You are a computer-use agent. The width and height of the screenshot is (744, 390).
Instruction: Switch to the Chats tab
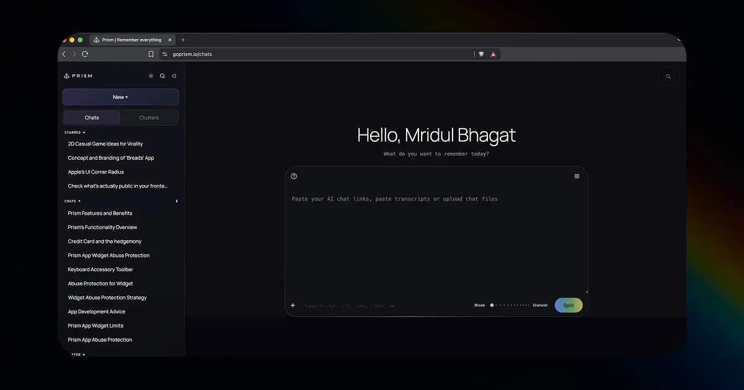click(x=92, y=118)
